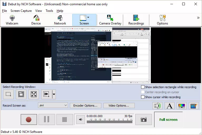Screen dimensions: 202x135
Task: Open the text caption tool
Action: tap(170, 106)
